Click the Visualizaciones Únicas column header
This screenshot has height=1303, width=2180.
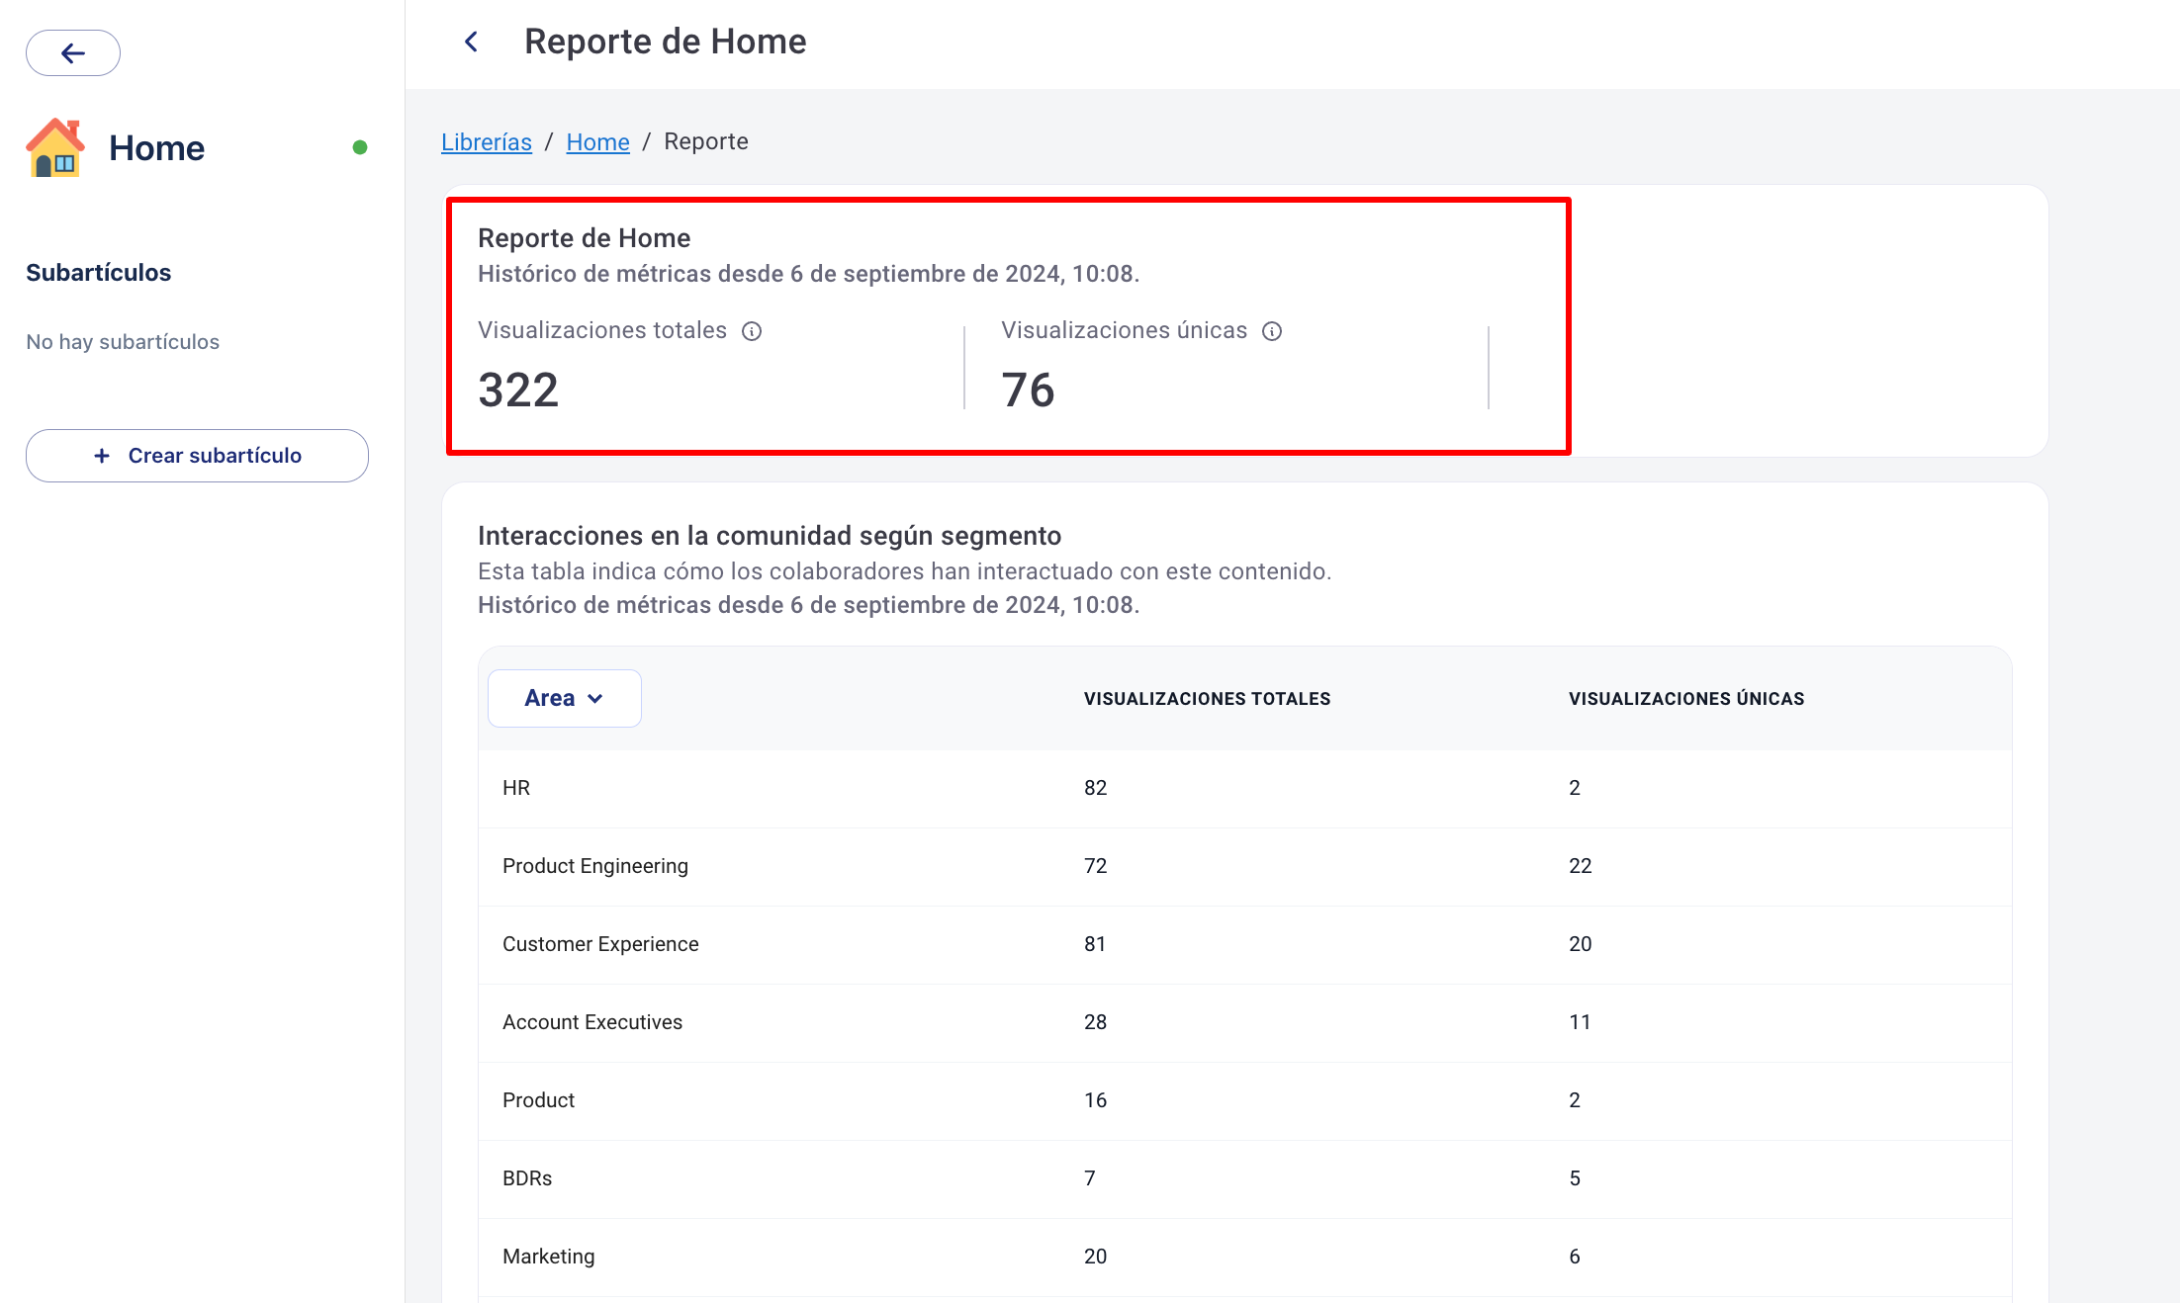coord(1685,699)
